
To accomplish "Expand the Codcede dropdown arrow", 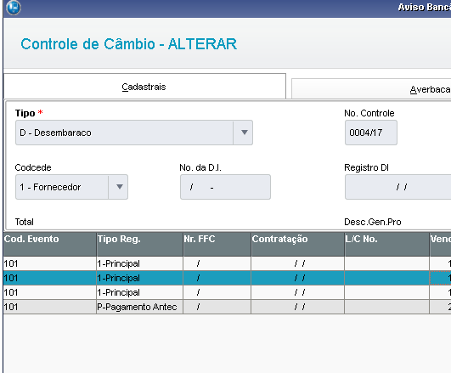I will (x=120, y=187).
